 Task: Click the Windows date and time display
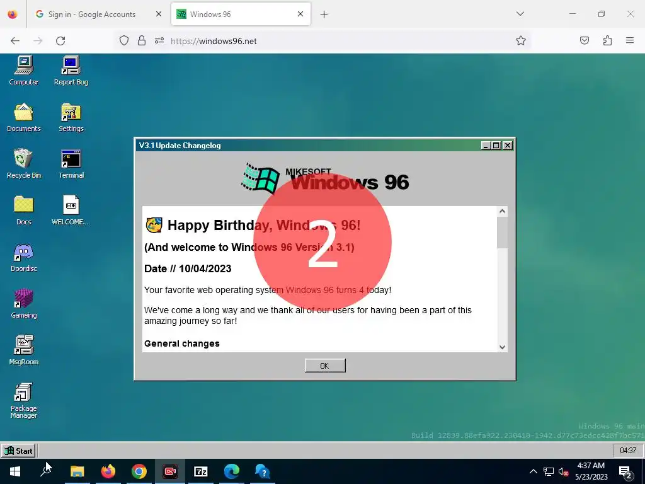[x=591, y=471]
